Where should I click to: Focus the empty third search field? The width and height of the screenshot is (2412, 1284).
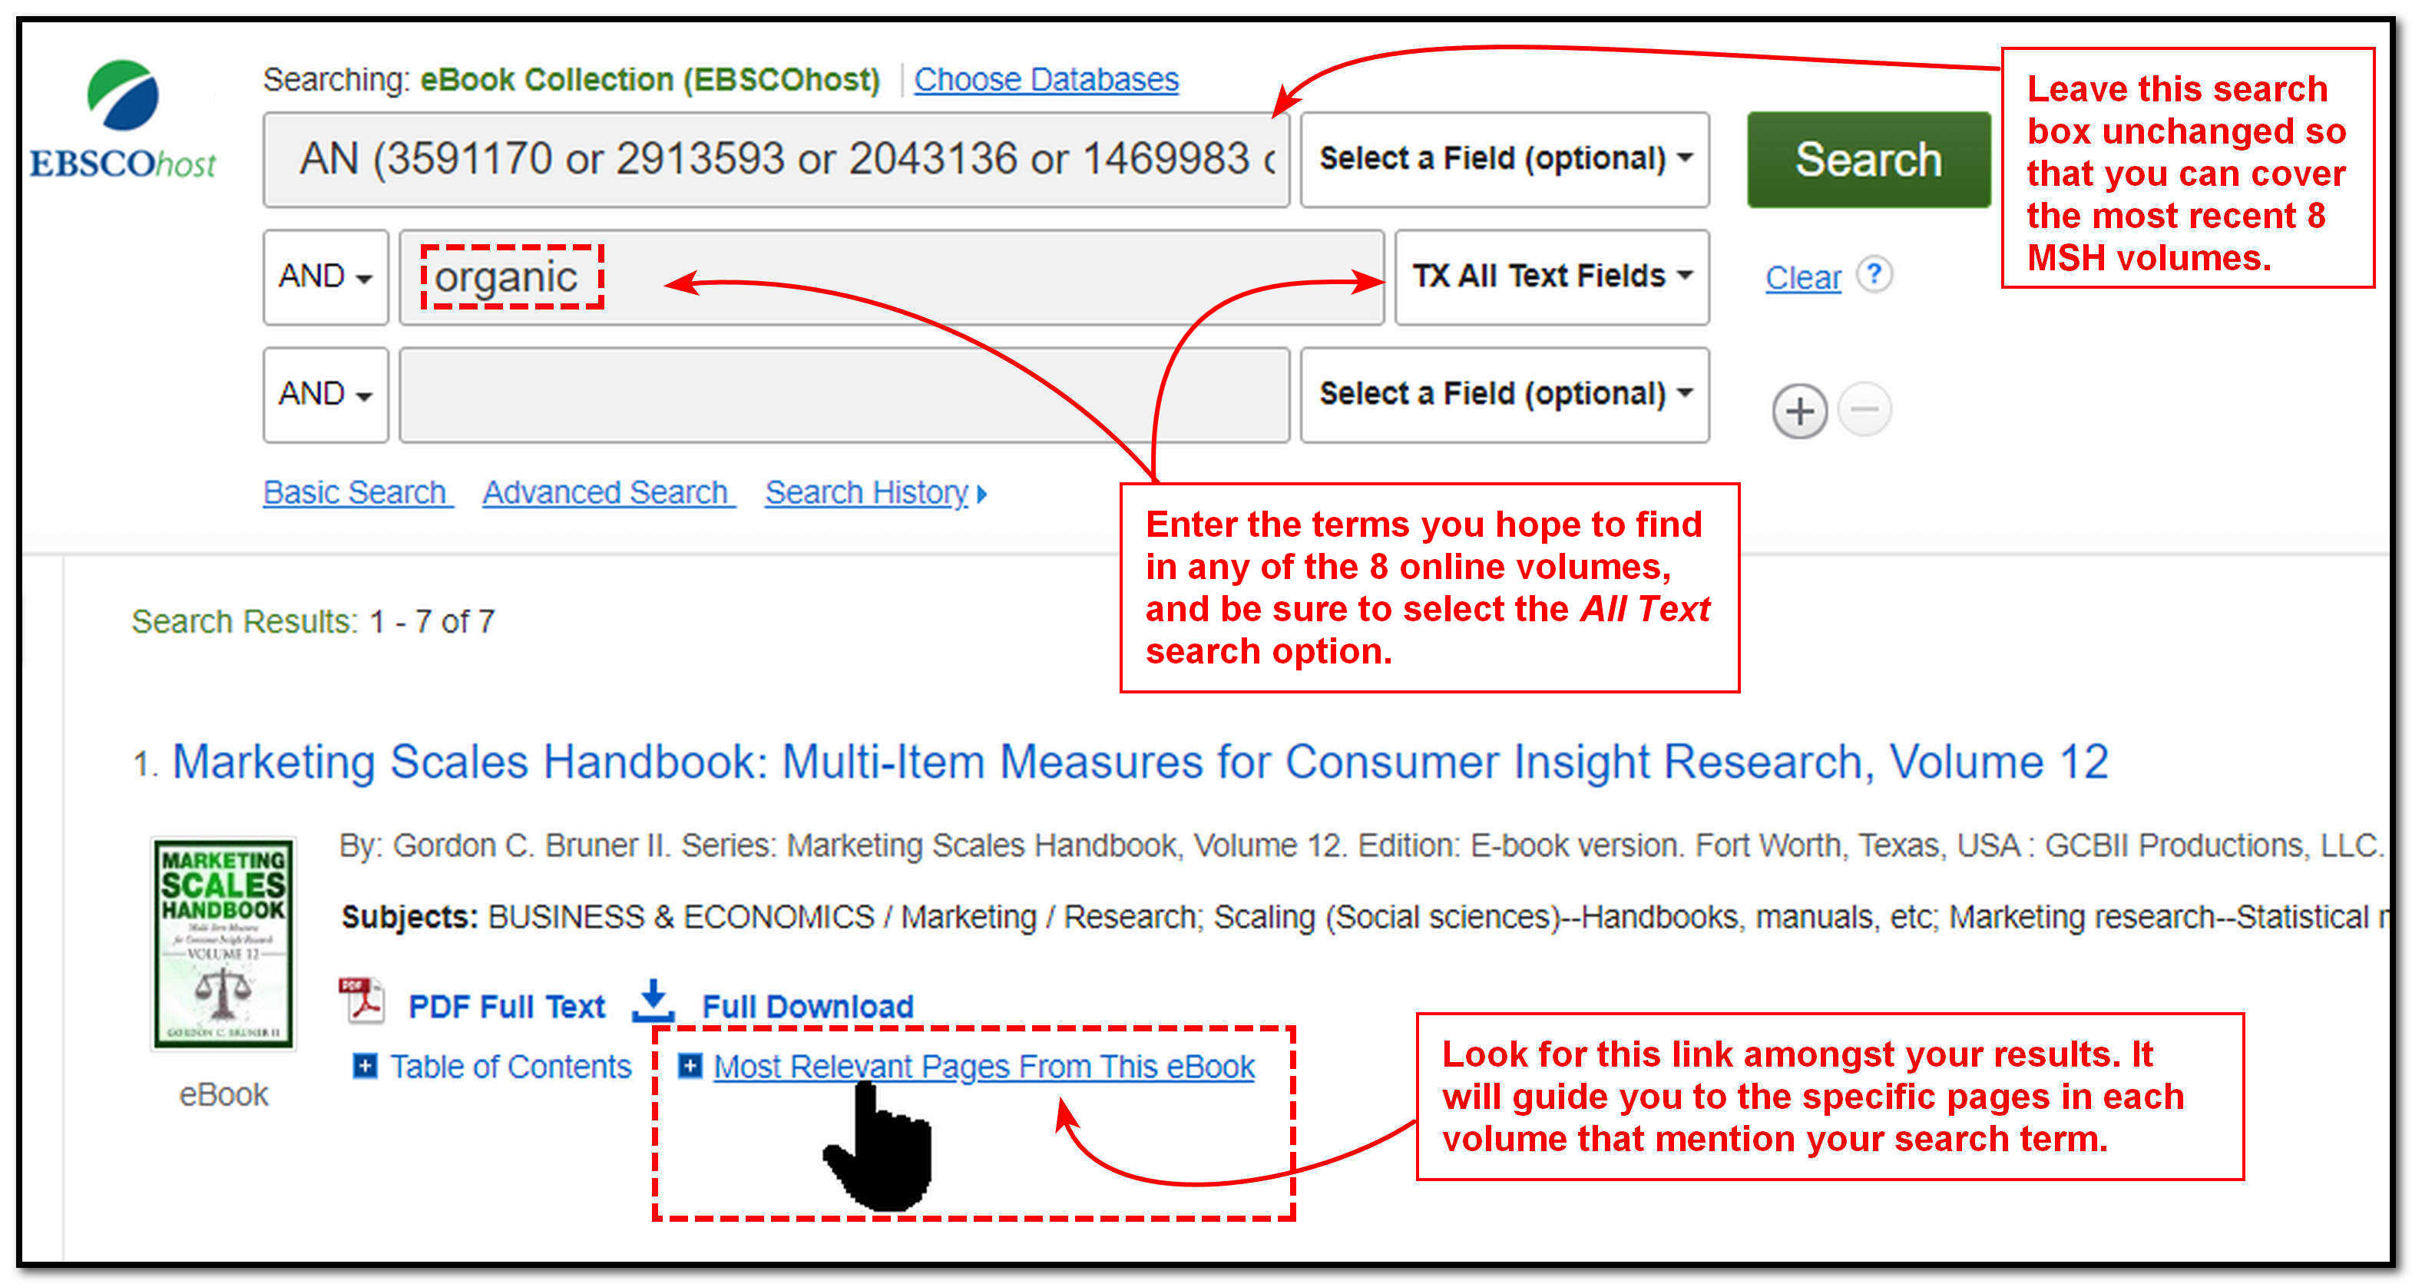click(x=844, y=394)
